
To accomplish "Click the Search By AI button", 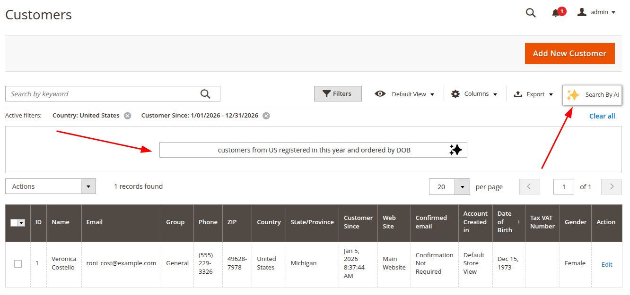I will click(592, 95).
